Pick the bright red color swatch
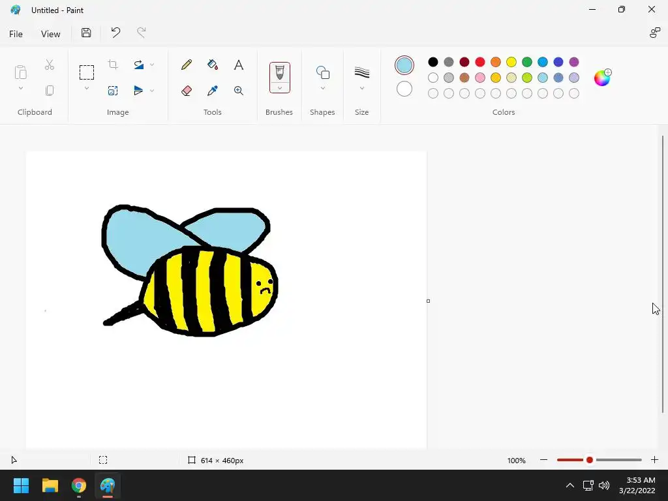 tap(480, 62)
